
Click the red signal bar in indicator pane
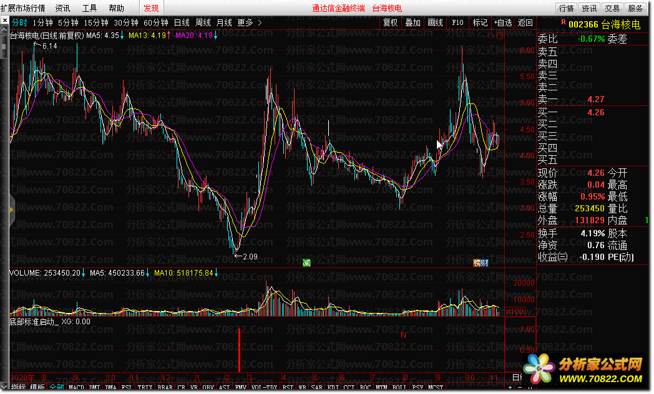pos(239,350)
